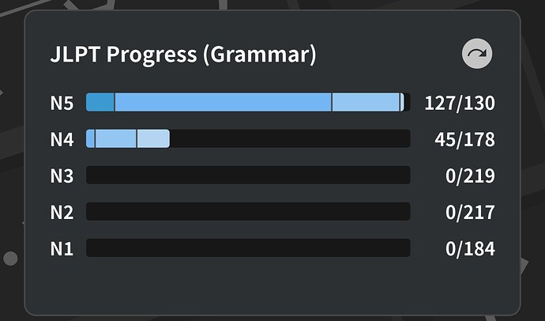The image size is (545, 321).
Task: Click the N5 level label
Action: [x=62, y=103]
